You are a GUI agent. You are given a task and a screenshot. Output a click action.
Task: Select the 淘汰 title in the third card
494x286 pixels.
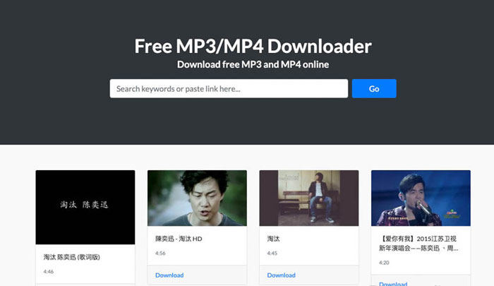pos(274,239)
